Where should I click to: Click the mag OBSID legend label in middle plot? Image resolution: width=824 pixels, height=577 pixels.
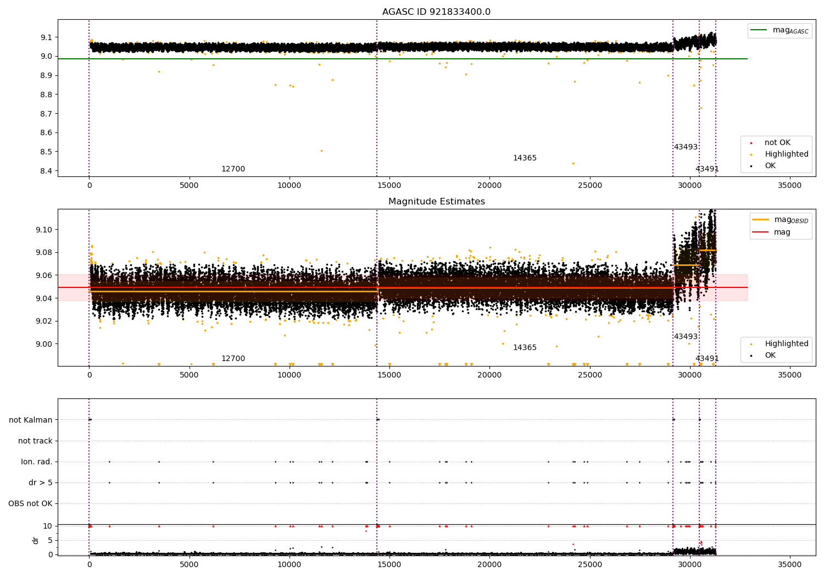coord(791,220)
